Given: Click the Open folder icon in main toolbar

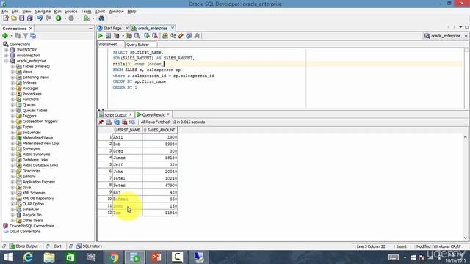Looking at the screenshot, I should (x=14, y=18).
